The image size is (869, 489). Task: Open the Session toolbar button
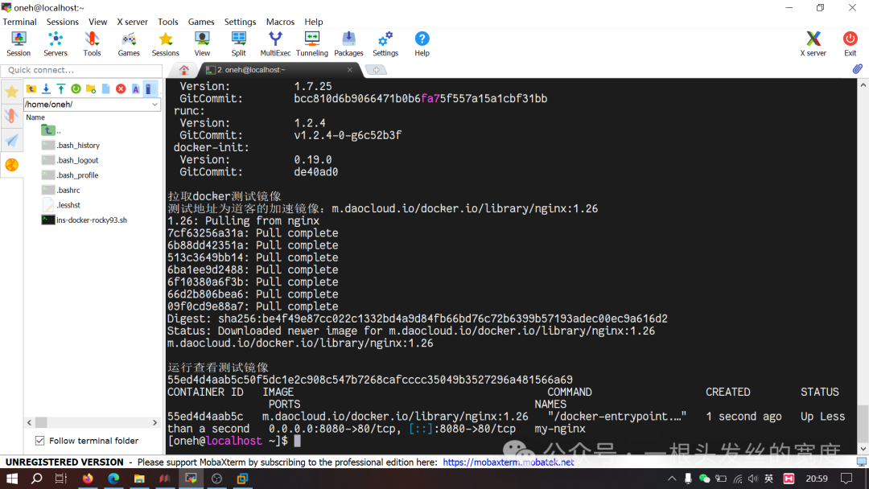(x=19, y=43)
